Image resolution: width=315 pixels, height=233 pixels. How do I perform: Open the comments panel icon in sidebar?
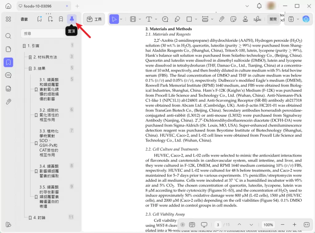click(8, 75)
